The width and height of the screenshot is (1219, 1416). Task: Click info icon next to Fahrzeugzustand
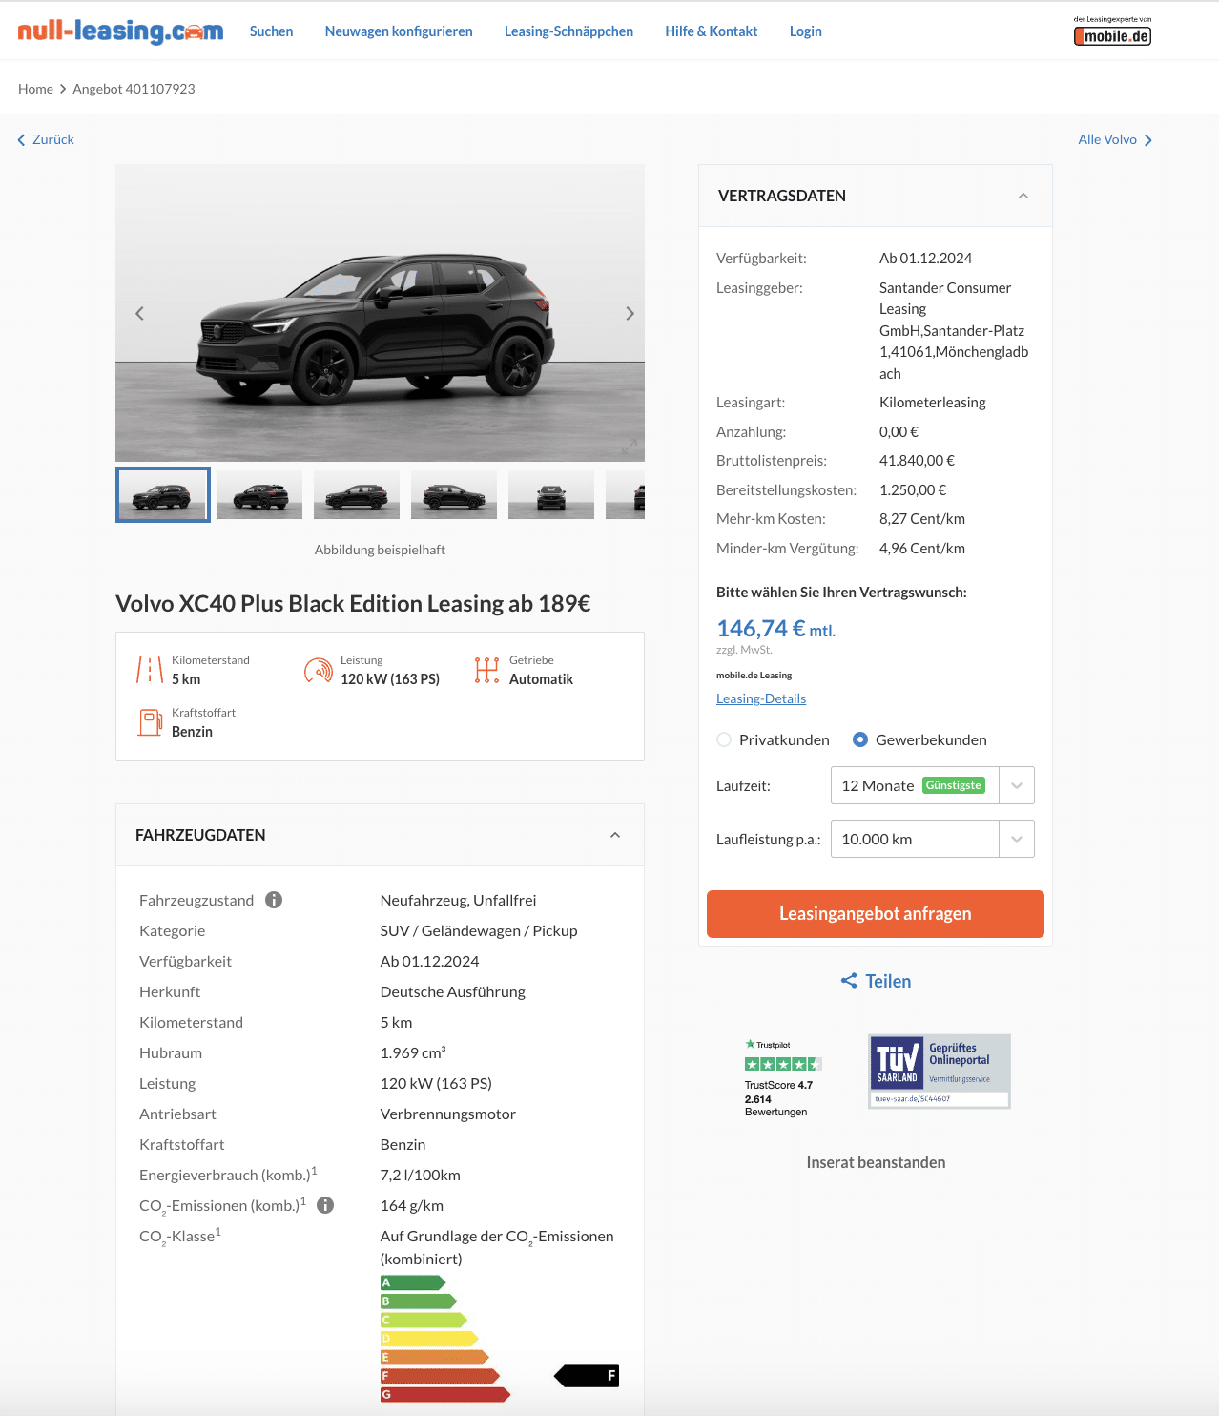(274, 900)
